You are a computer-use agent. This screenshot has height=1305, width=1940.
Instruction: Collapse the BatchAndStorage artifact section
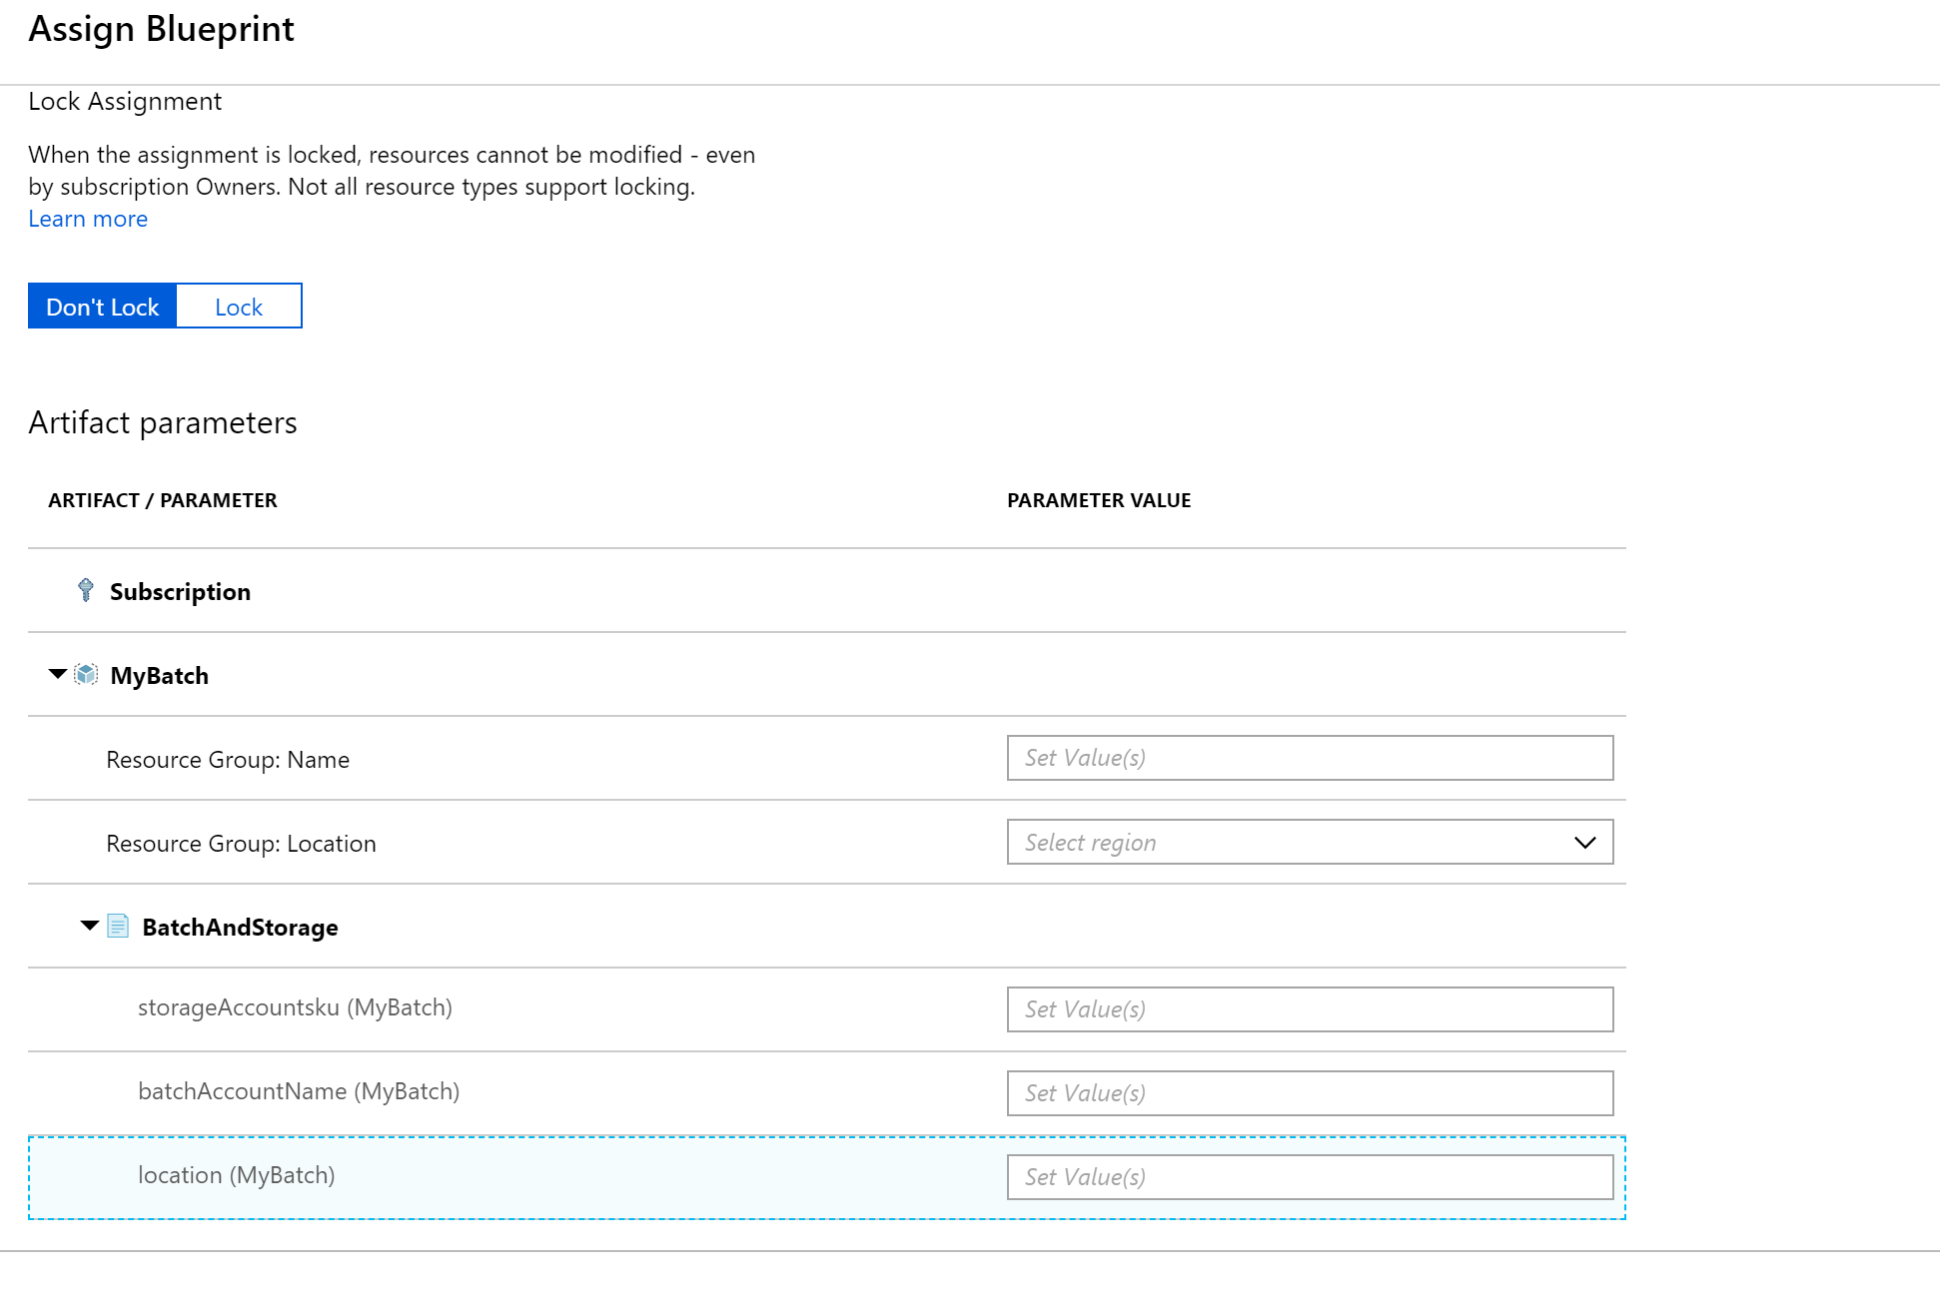point(90,927)
